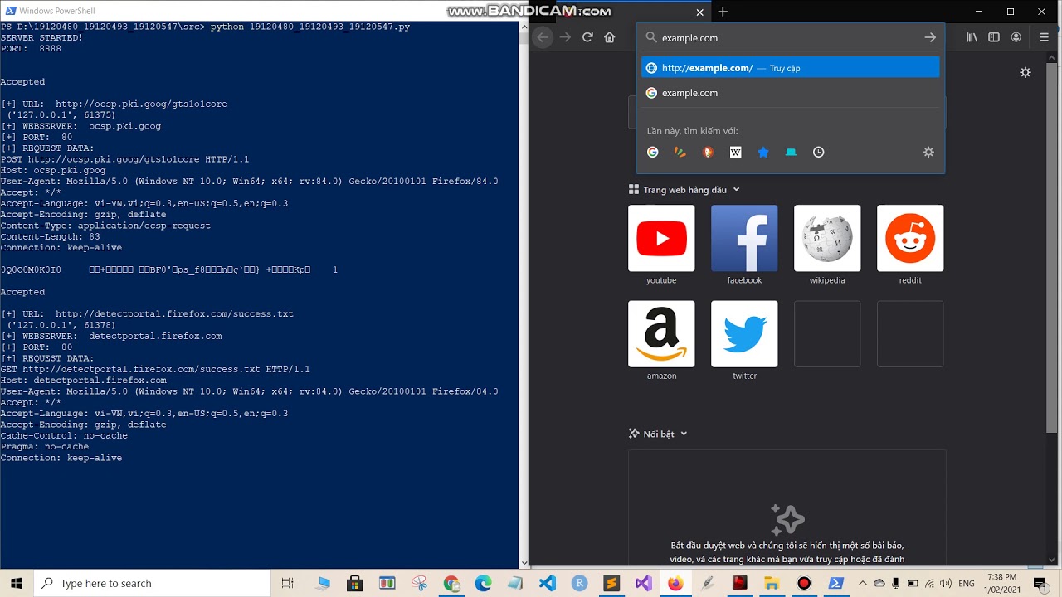Image resolution: width=1062 pixels, height=597 pixels.
Task: Launch Google Chrome from the taskbar
Action: (451, 583)
